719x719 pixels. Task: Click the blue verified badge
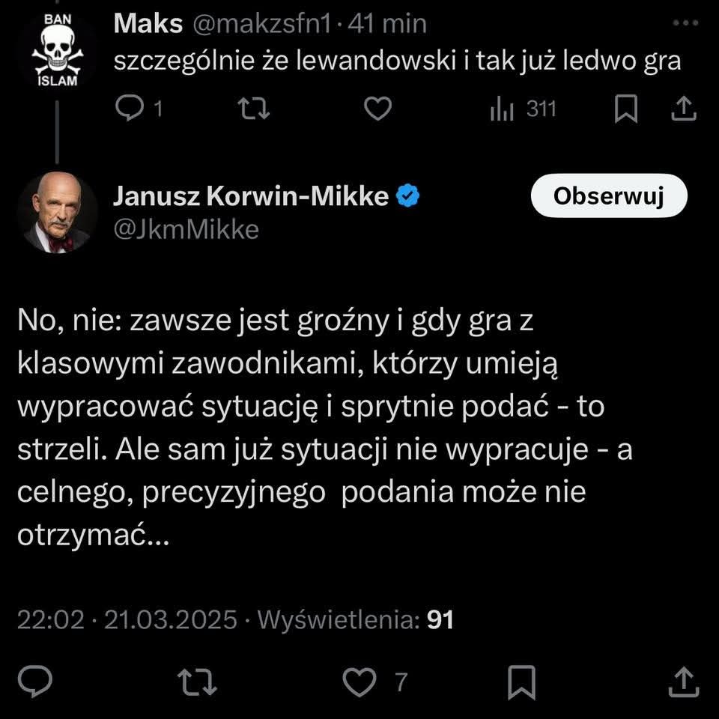[x=407, y=195]
